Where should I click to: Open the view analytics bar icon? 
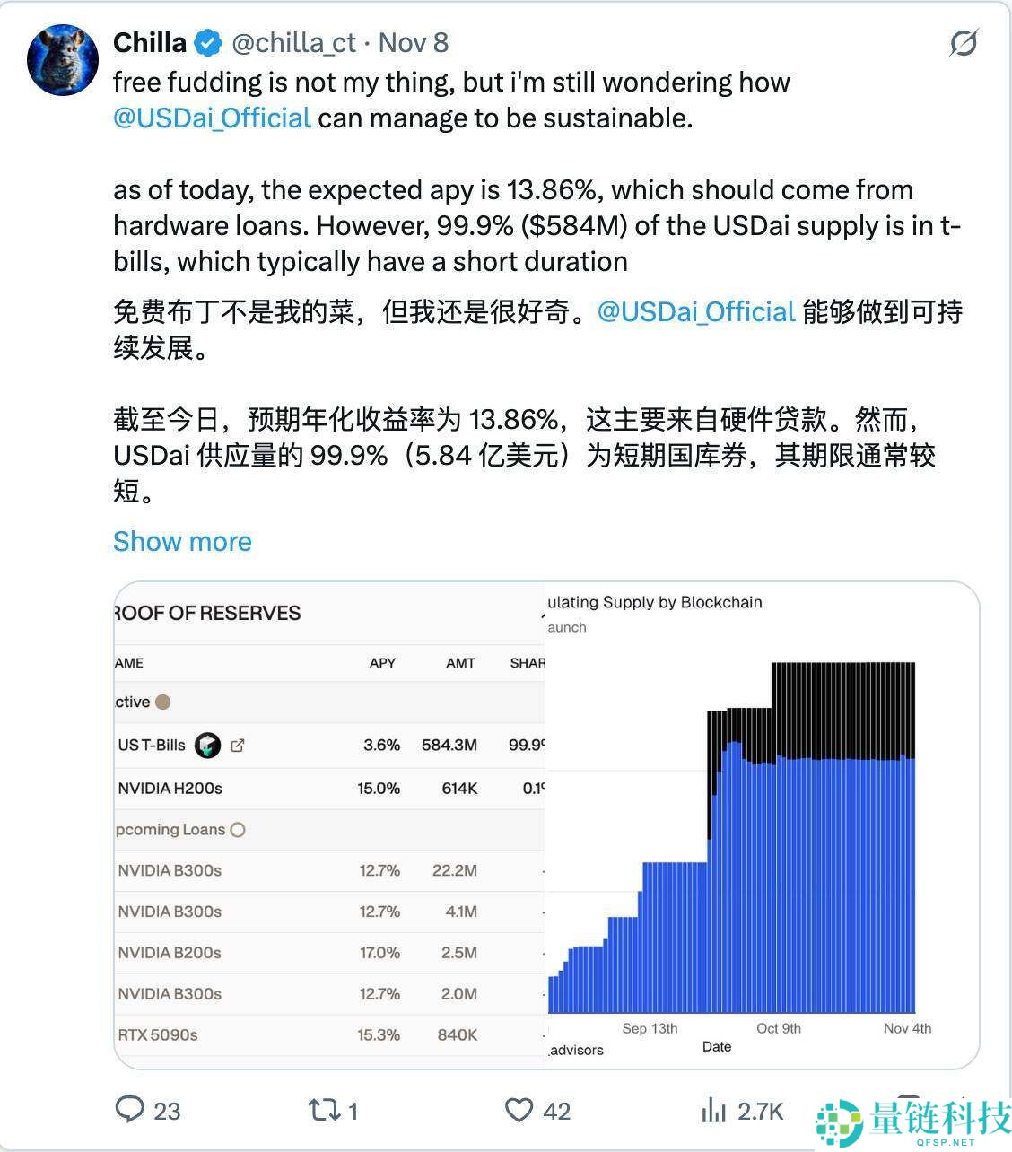tap(713, 1110)
